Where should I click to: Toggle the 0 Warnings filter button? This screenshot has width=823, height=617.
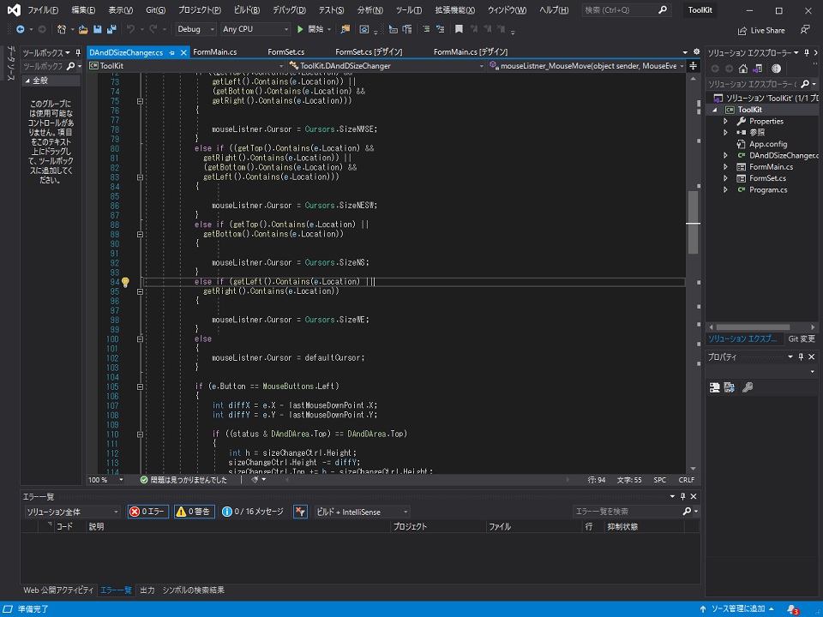[195, 512]
